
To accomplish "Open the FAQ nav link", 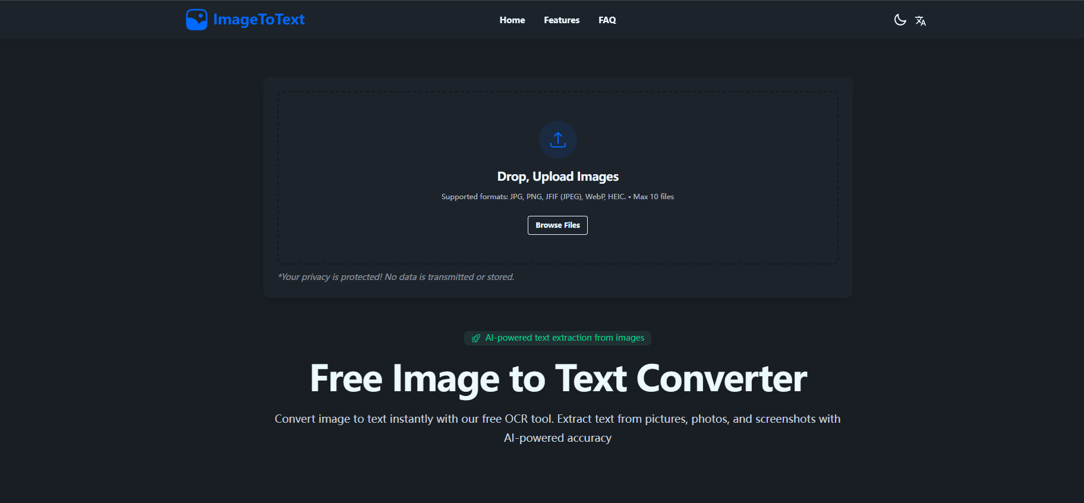I will click(x=607, y=20).
